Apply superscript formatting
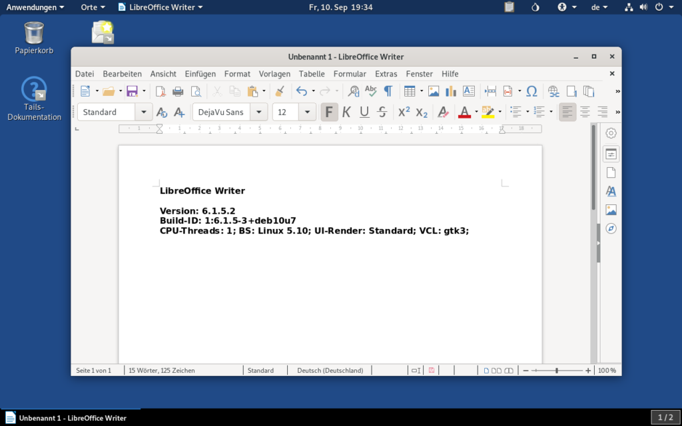The image size is (682, 426). point(404,112)
